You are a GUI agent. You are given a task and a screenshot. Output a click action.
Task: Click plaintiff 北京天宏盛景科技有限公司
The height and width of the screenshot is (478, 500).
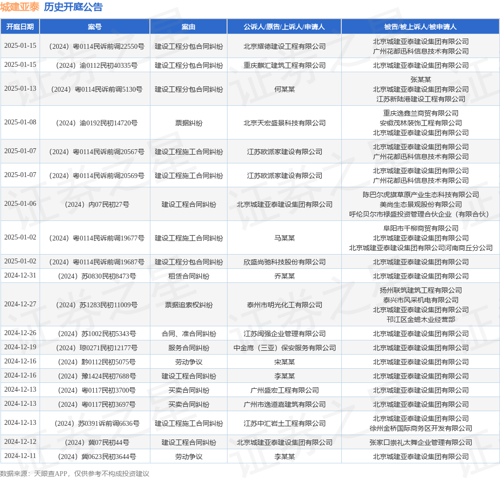285,123
